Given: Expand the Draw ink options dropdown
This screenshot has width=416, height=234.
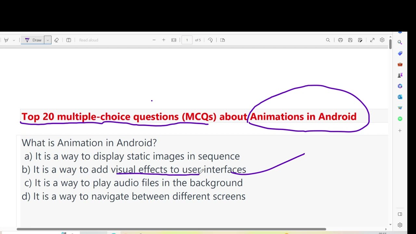Looking at the screenshot, I should coord(48,40).
